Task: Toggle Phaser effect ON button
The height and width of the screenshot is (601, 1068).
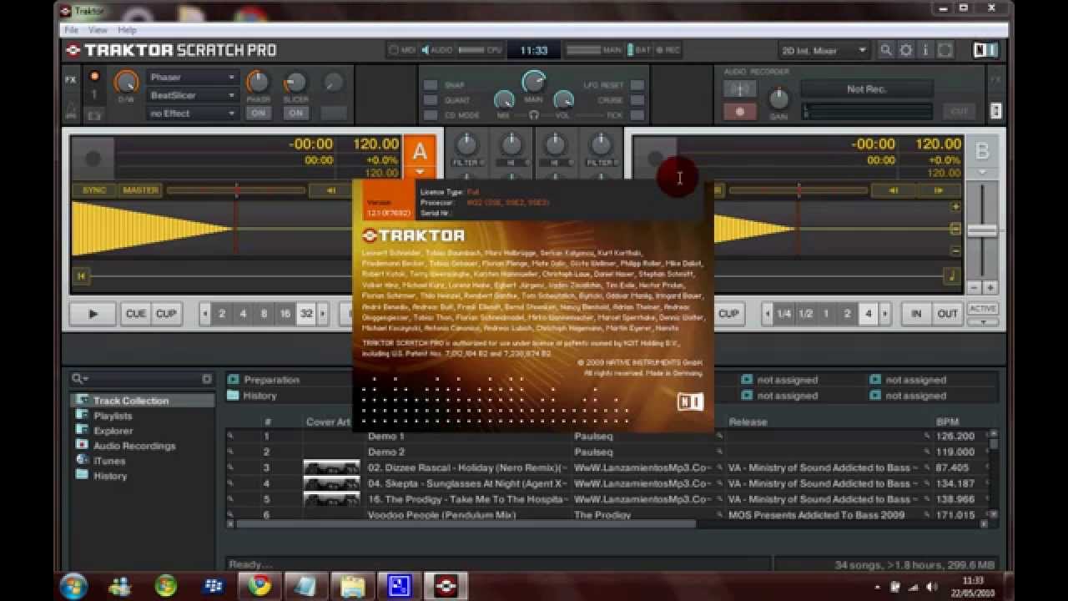Action: point(259,113)
